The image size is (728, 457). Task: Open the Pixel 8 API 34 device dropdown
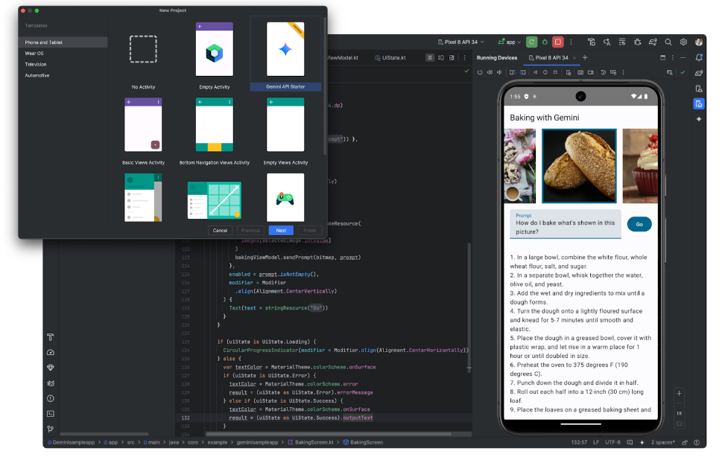pyautogui.click(x=461, y=42)
